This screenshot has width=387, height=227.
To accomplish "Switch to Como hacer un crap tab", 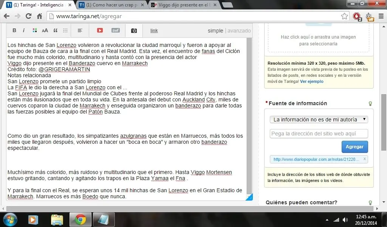I will [x=111, y=5].
